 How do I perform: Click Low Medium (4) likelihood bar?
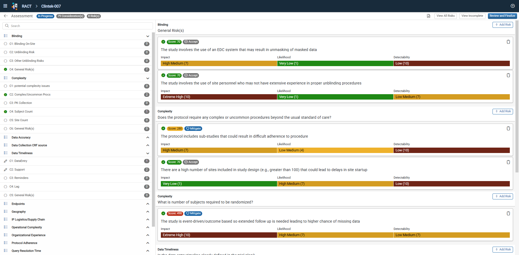335,150
